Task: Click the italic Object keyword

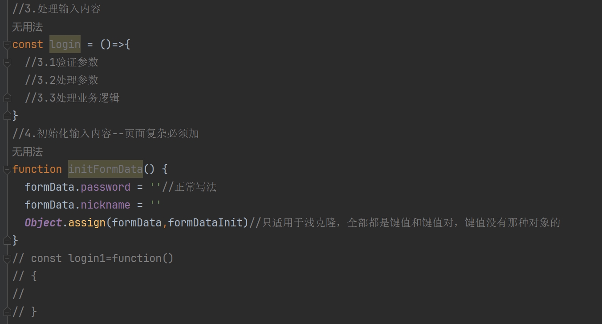Action: pyautogui.click(x=43, y=223)
